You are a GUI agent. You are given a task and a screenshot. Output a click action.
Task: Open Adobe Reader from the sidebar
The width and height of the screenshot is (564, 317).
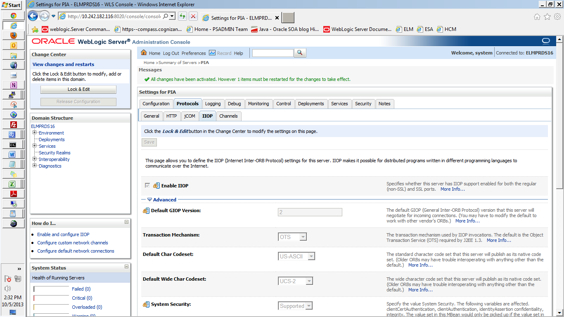pos(12,194)
